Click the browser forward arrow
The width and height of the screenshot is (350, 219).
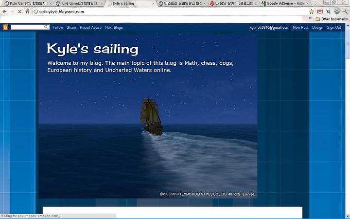tap(12, 11)
